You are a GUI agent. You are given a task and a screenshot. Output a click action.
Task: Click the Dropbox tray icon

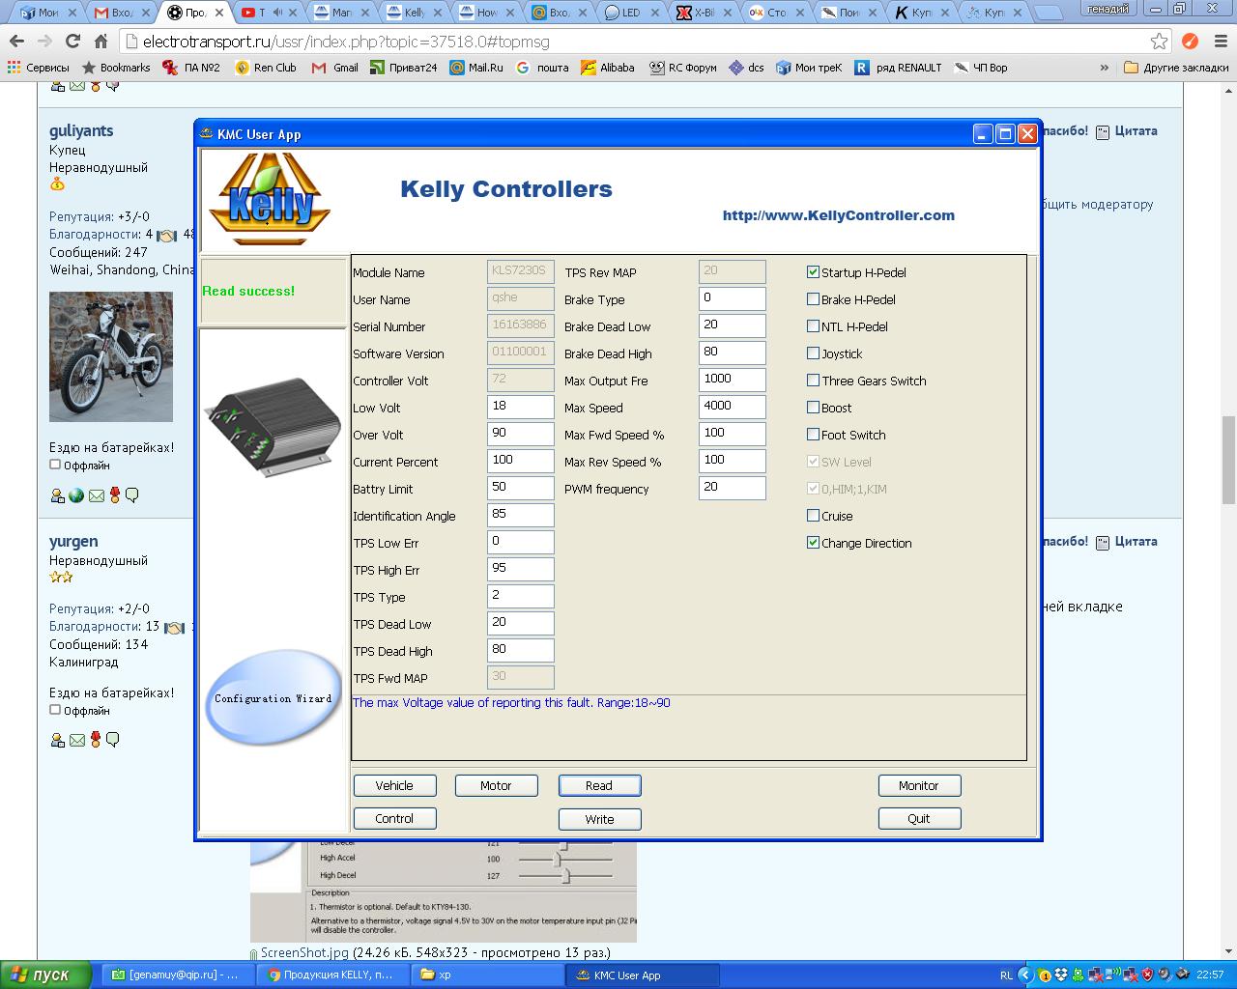1062,975
